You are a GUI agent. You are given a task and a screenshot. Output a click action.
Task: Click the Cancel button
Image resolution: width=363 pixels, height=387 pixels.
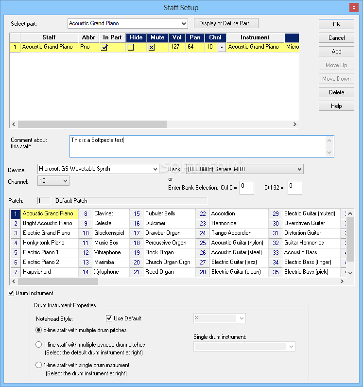(x=336, y=38)
